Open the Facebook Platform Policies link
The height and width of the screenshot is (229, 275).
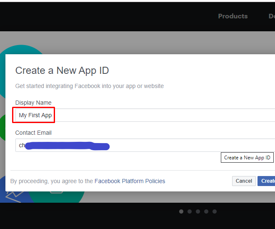tap(130, 181)
